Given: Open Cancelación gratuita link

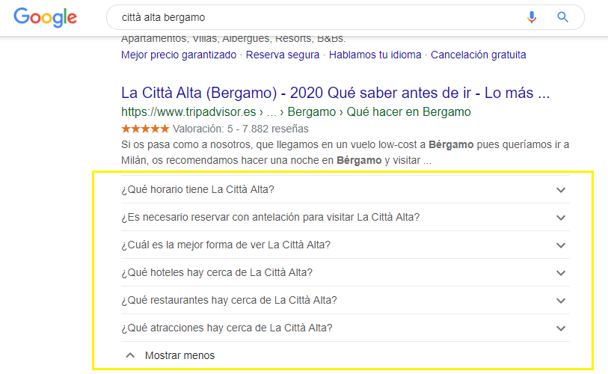Looking at the screenshot, I should coord(479,55).
